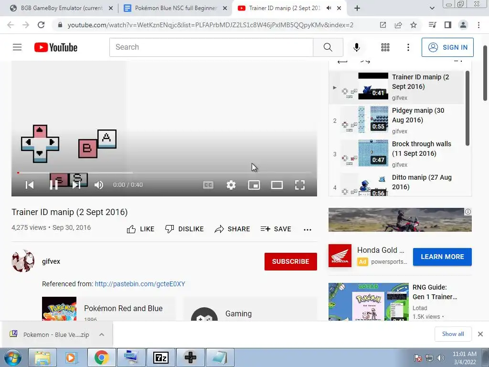
Task: Open Chrome three-dot menu
Action: click(478, 25)
